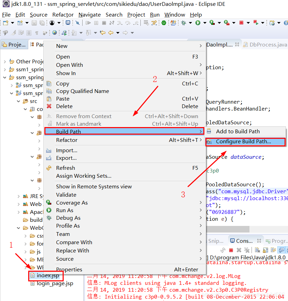Click the editor horizontal scrollbar thumb
The height and width of the screenshot is (301, 288).
click(x=228, y=229)
